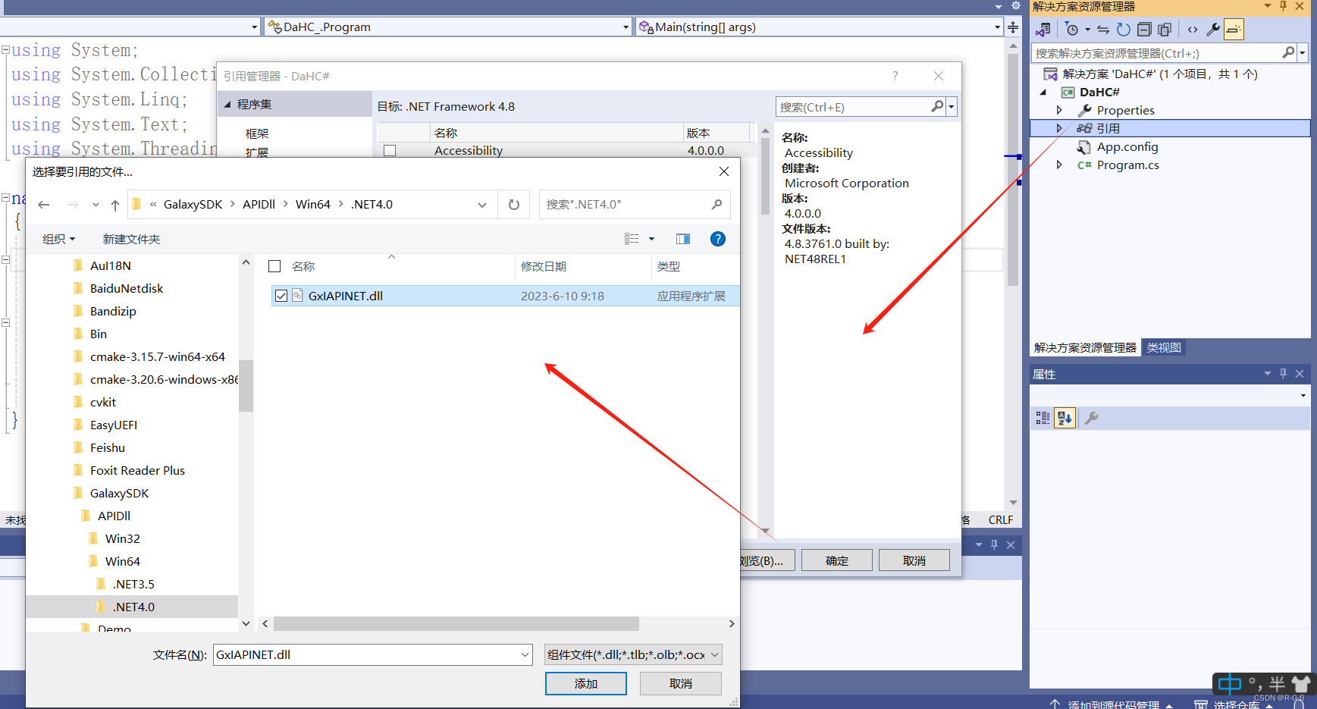
Task: Open address bar history dropdown
Action: point(482,205)
